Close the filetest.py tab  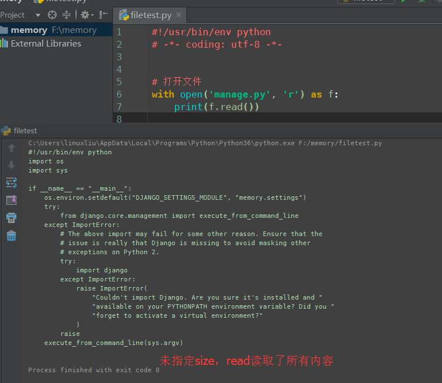(x=179, y=15)
